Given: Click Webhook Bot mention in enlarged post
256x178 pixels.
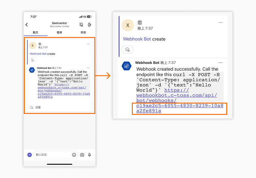Looking at the screenshot, I should click(137, 39).
